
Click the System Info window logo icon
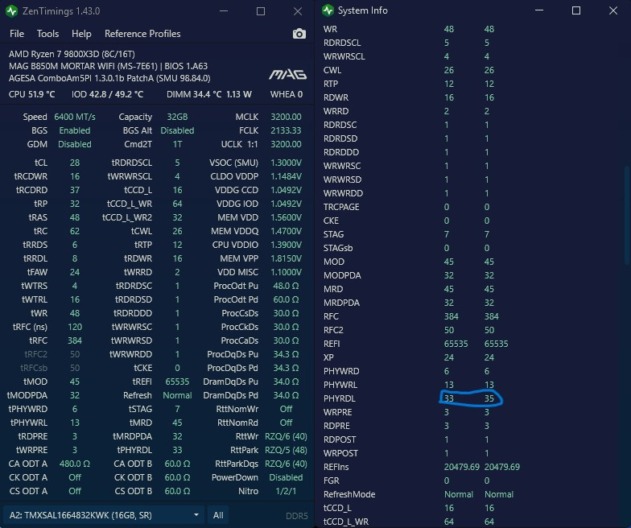328,10
